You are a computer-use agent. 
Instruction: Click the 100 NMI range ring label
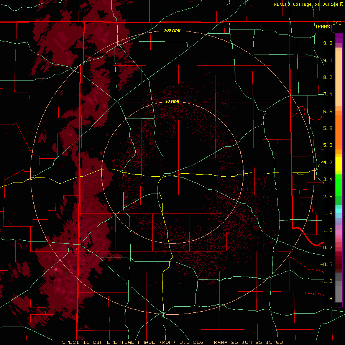click(x=172, y=30)
